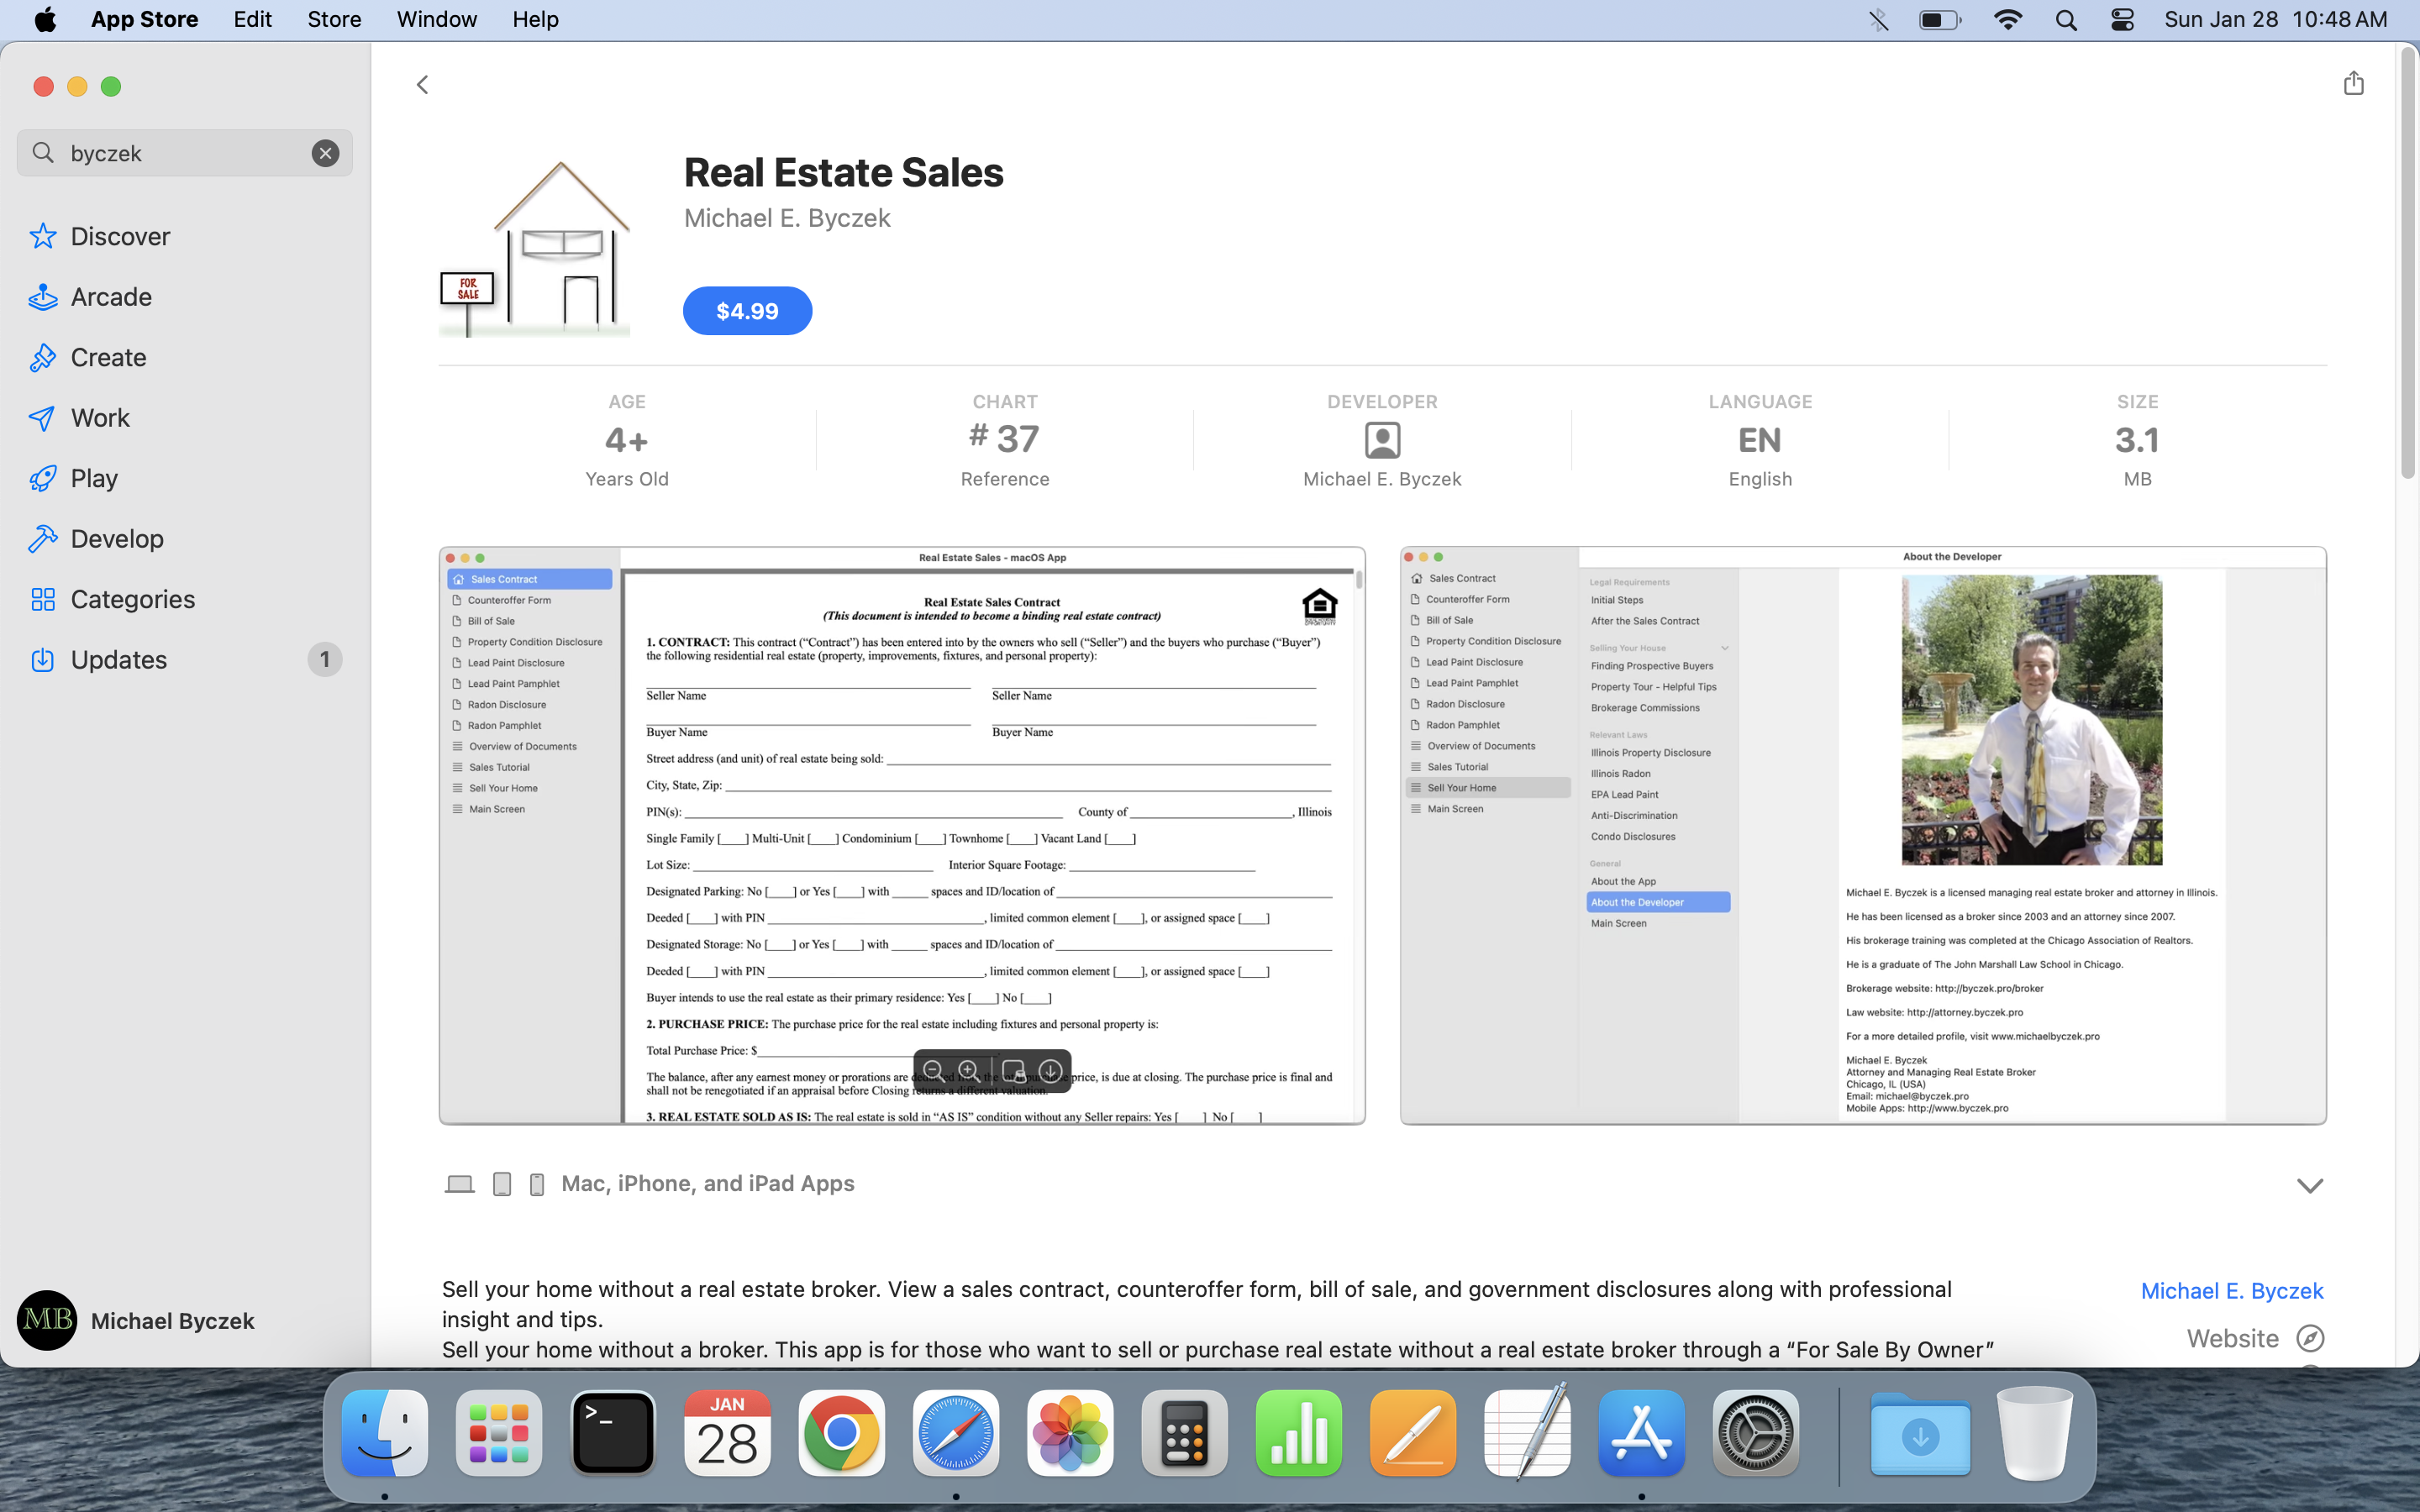Open About the Developer screenshot thumbnail
This screenshot has width=2420, height=1512.
point(1863,835)
